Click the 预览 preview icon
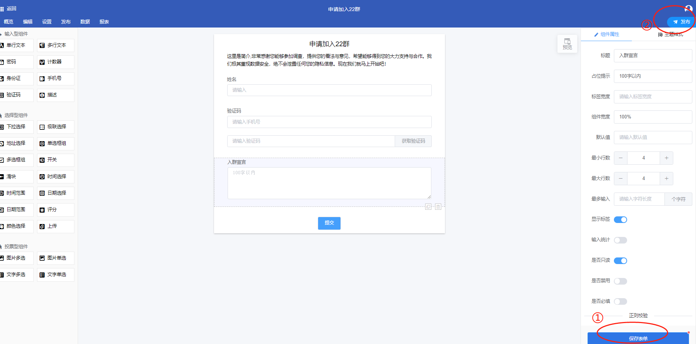The height and width of the screenshot is (344, 696). (567, 44)
